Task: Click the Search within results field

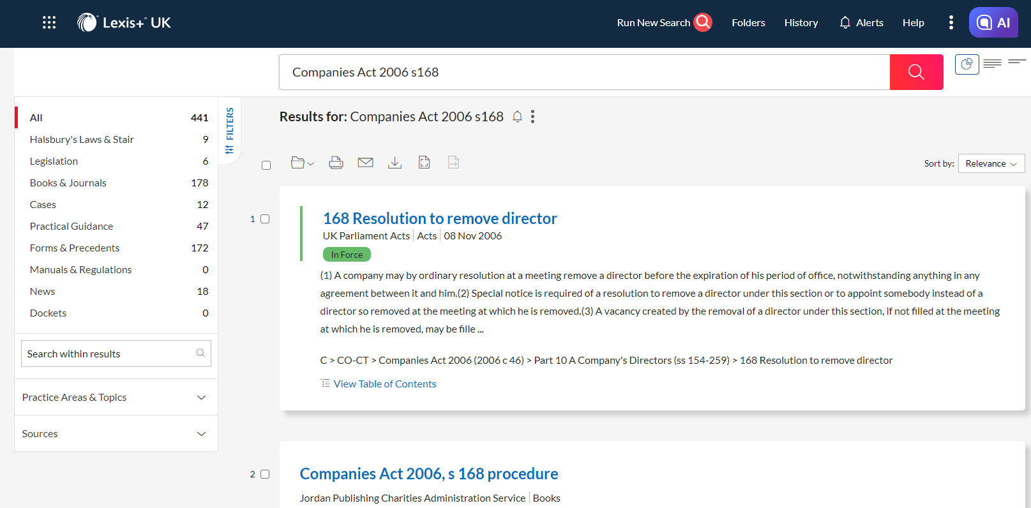Action: point(109,354)
